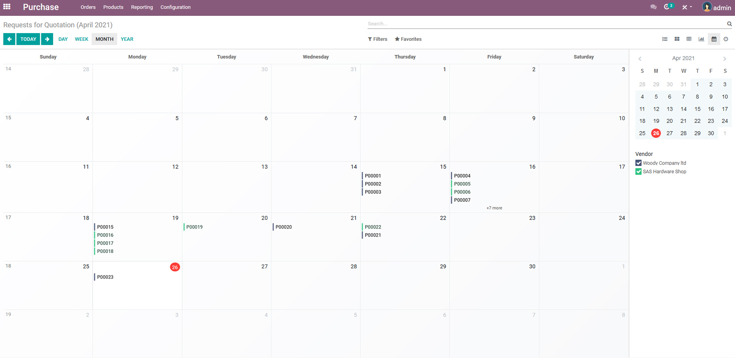Show the +7 more orders link

coord(494,208)
